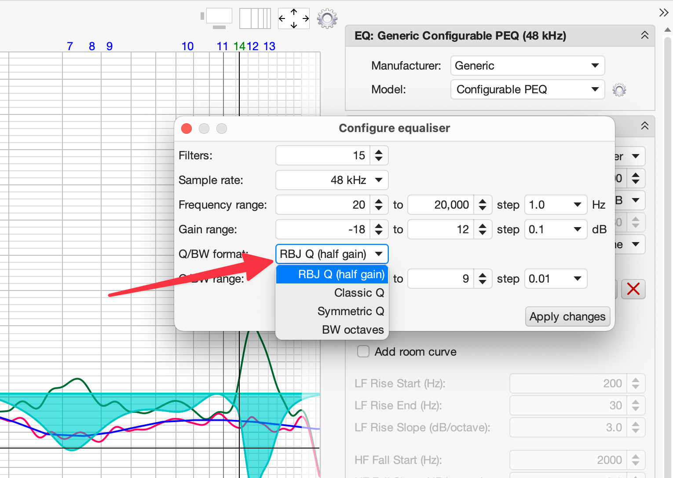This screenshot has width=673, height=478.
Task: Enable the Add room curve checkbox
Action: [363, 352]
